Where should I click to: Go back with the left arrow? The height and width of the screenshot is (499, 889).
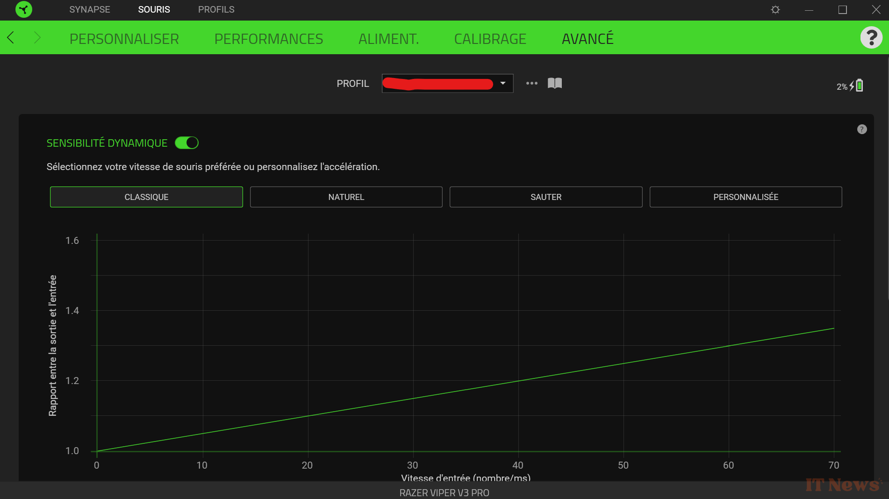(x=11, y=37)
